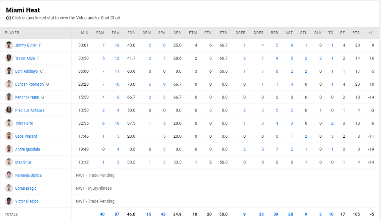Click the AST column header
This screenshot has width=381, height=221.
click(x=289, y=33)
